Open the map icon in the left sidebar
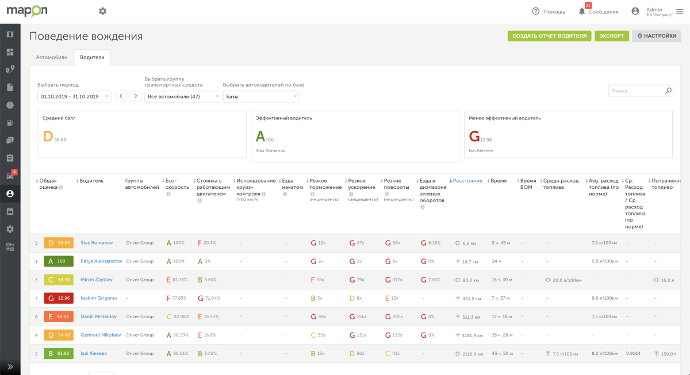 [x=10, y=34]
